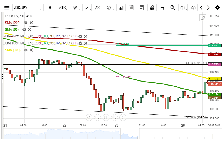Open the calendar icon
The image size is (222, 144).
pos(131,8)
